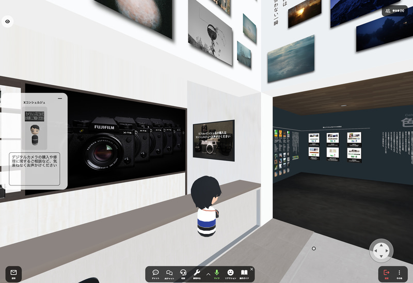Click the black-and-white mirror photo on wall
Screen dimensions: 413x283
(210, 33)
